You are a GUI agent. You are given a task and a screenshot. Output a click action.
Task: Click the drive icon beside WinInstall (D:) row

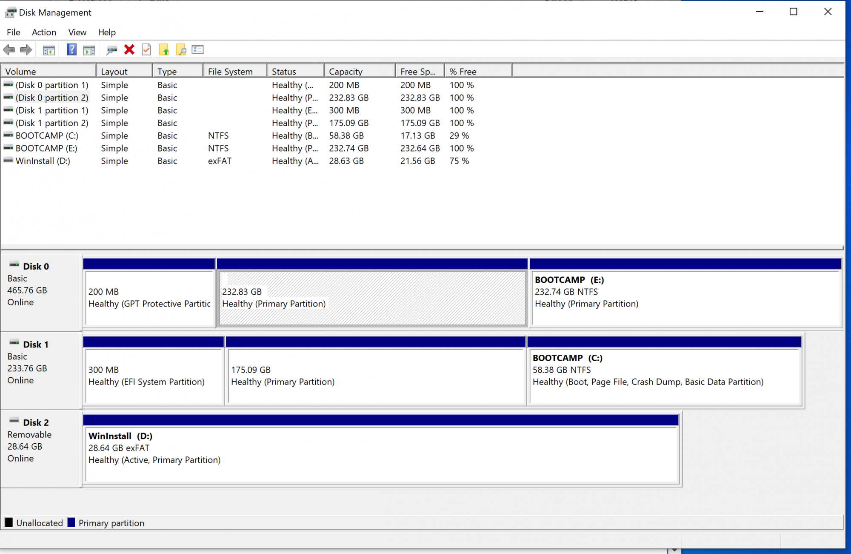[x=8, y=161]
